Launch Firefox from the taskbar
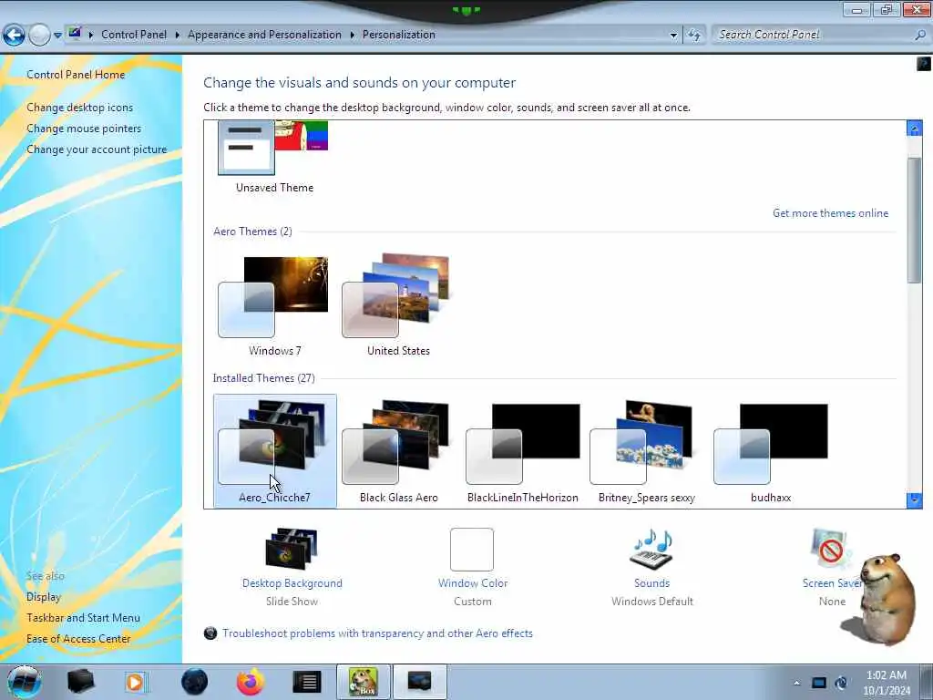Viewport: 933px width, 700px height. 251,682
